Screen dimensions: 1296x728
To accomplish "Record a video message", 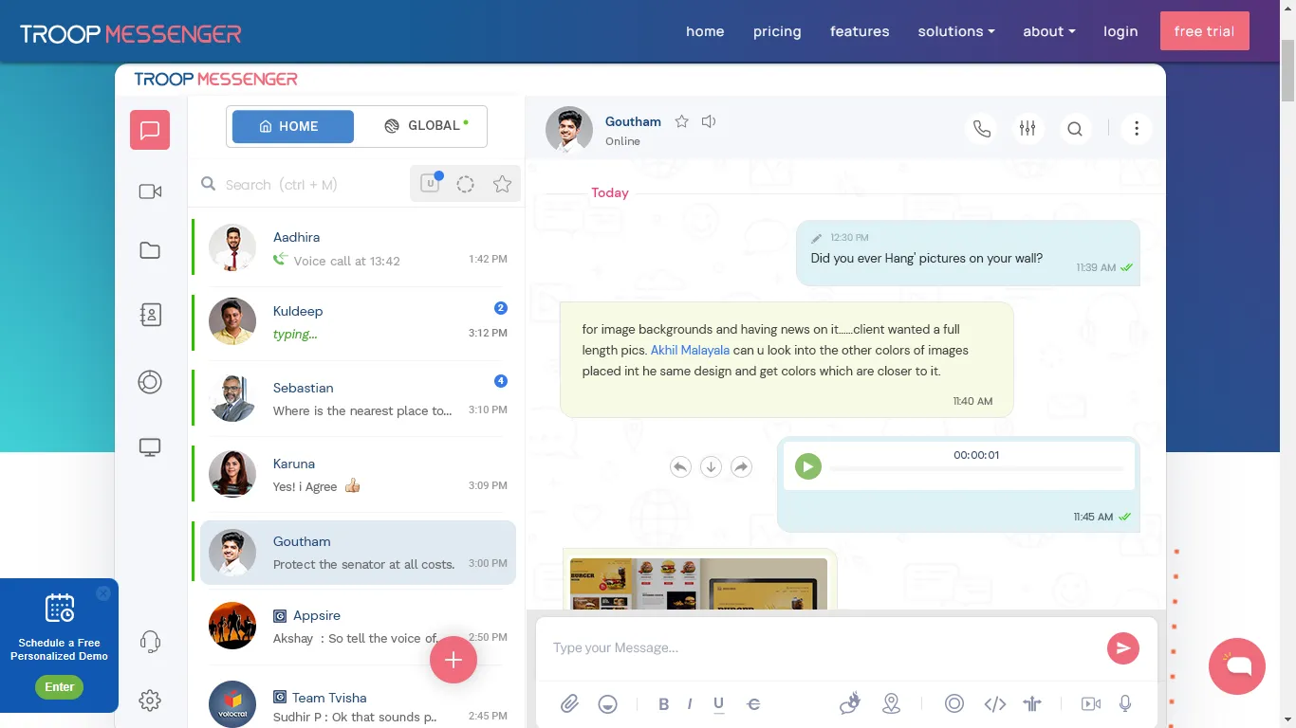I will pyautogui.click(x=1091, y=703).
